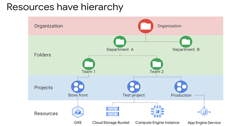The width and height of the screenshot is (237, 126).
Task: Click the 'Test project' text label
Action: [x=134, y=95]
